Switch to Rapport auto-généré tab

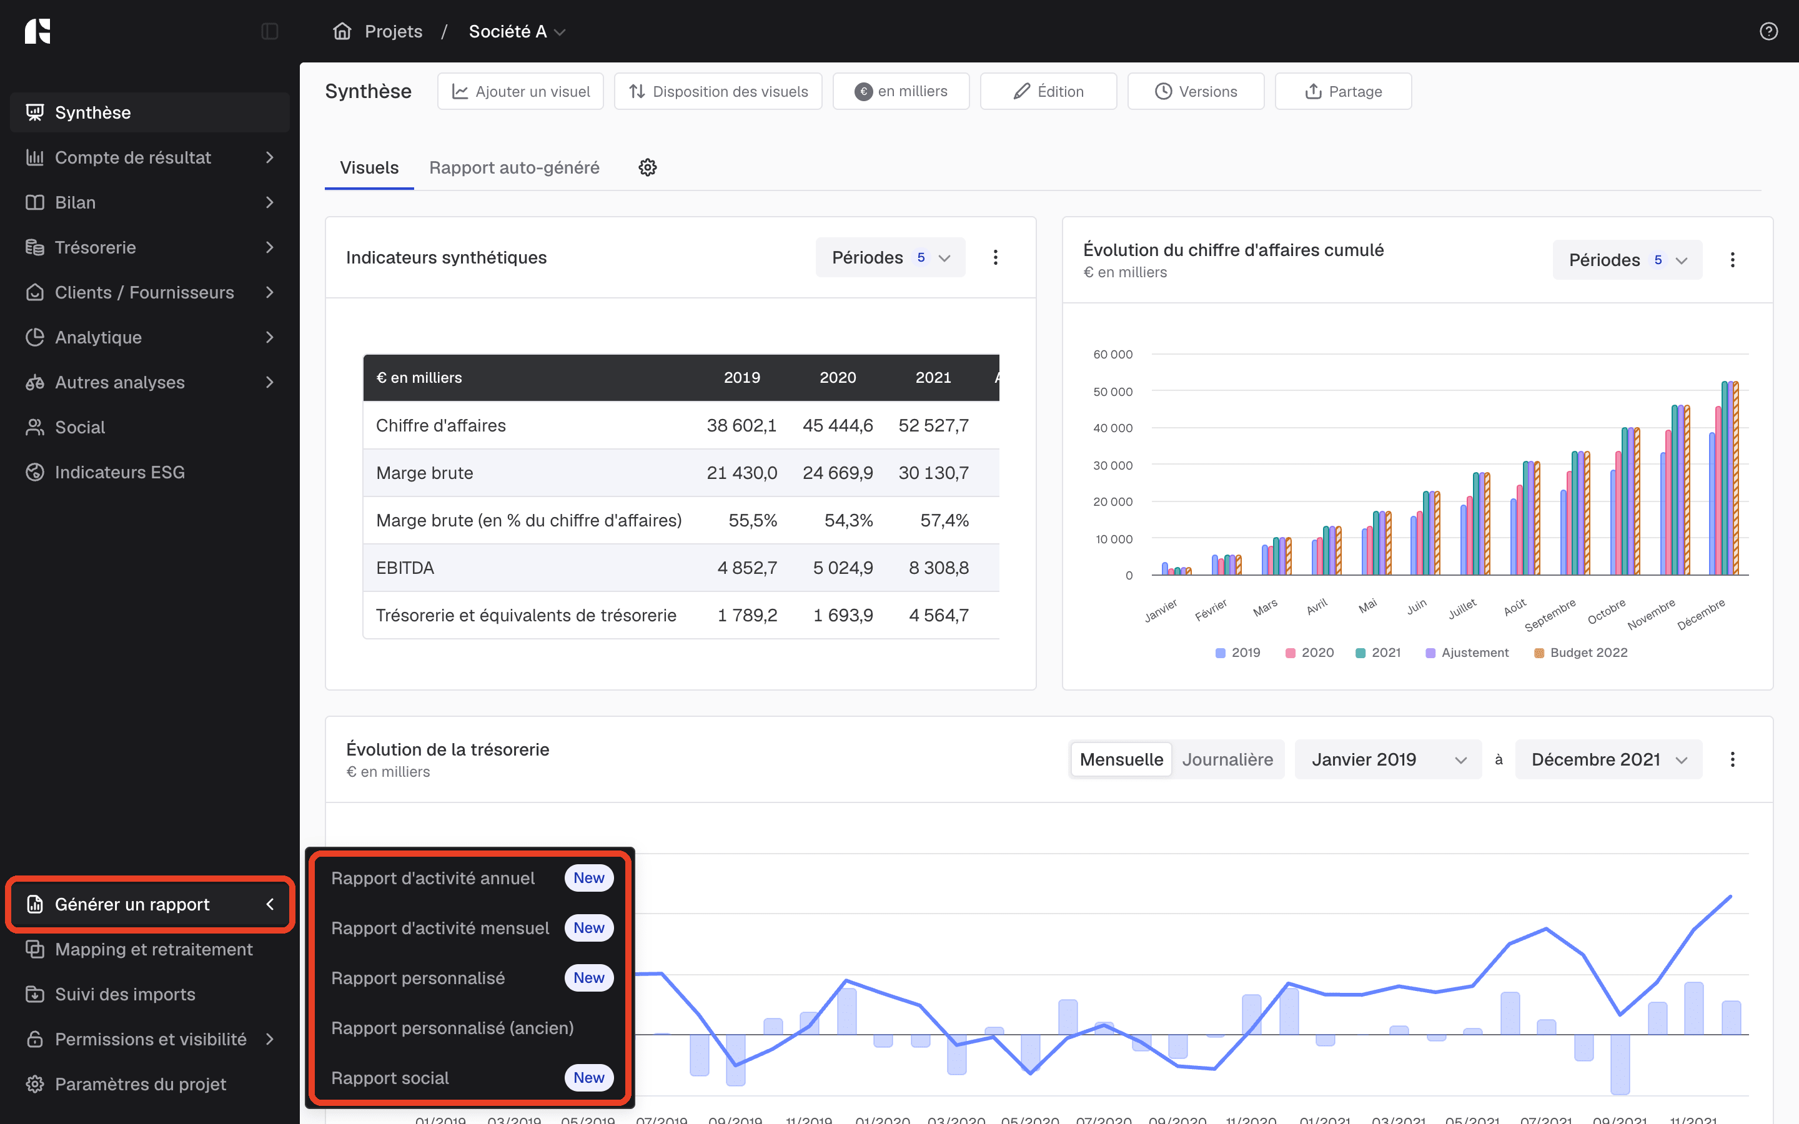pyautogui.click(x=515, y=167)
